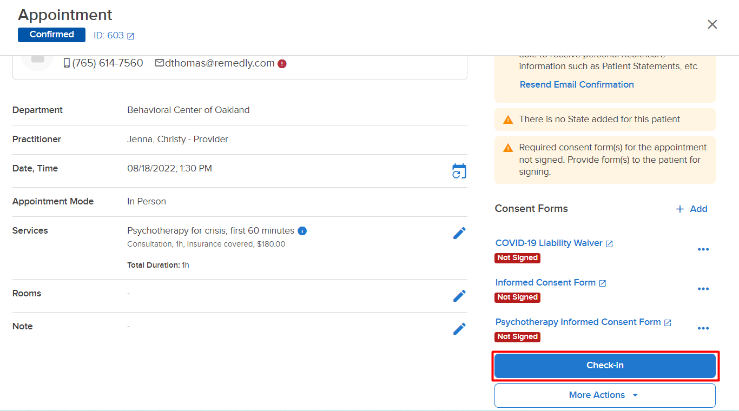
Task: Click the red email error alert icon
Action: pyautogui.click(x=282, y=64)
